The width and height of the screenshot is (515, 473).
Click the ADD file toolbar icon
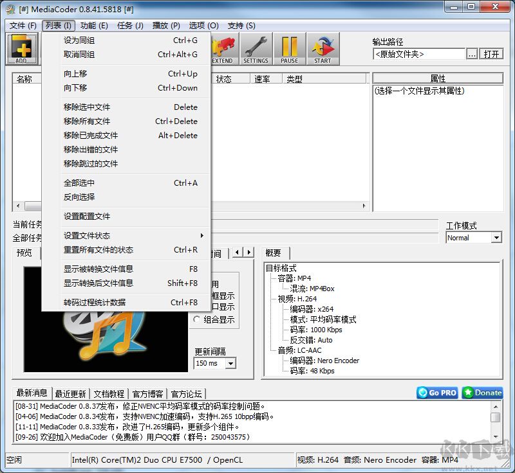(23, 48)
